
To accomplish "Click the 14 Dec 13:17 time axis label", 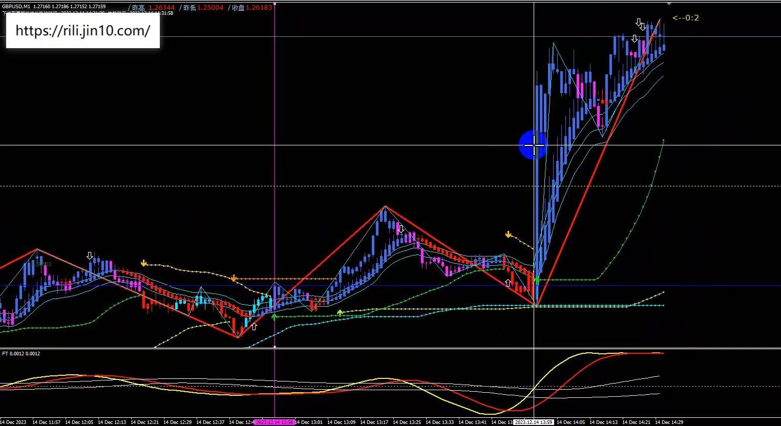I will point(374,422).
